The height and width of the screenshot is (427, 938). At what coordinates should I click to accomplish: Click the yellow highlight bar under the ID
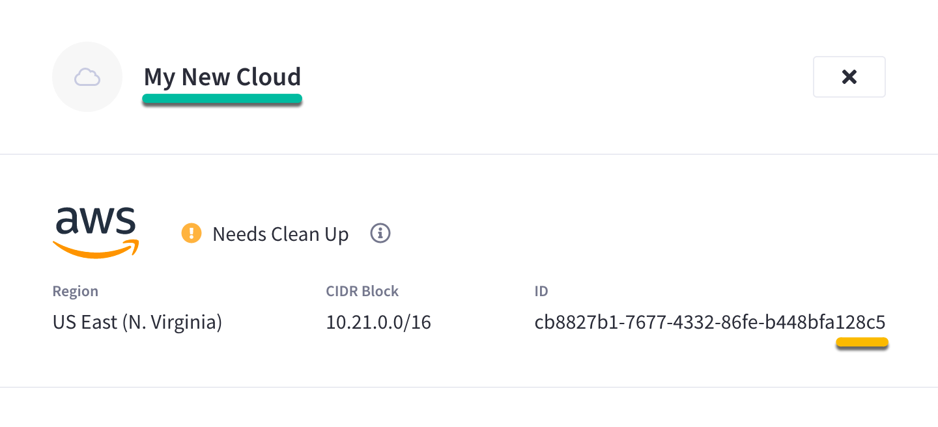[862, 342]
